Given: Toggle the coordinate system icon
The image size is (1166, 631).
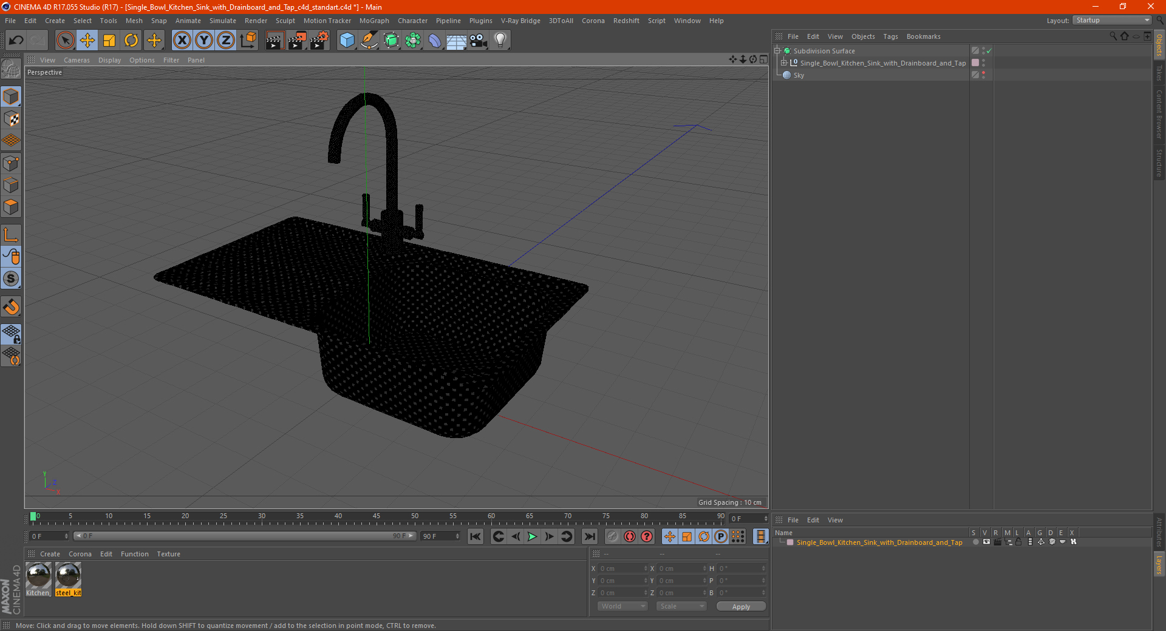Looking at the screenshot, I should click(248, 41).
